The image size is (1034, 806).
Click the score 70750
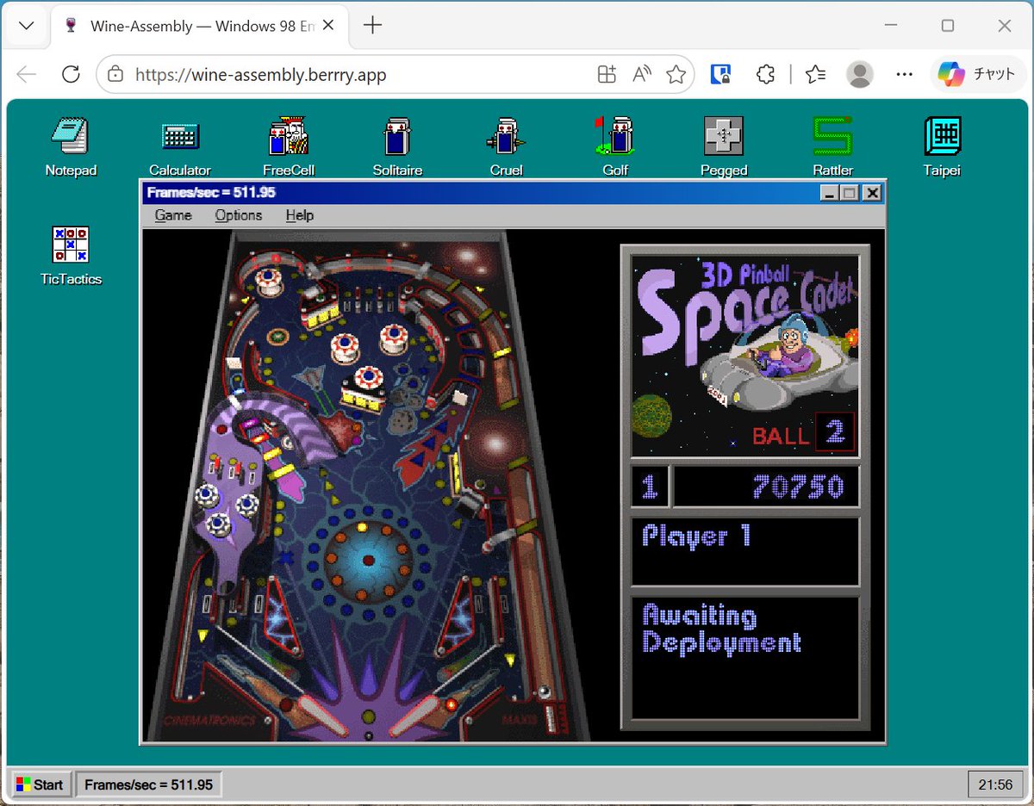[x=799, y=487]
